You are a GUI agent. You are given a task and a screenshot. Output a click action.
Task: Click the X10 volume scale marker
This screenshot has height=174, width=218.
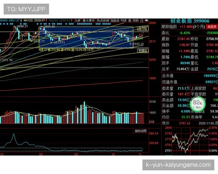pyautogui.click(x=152, y=122)
